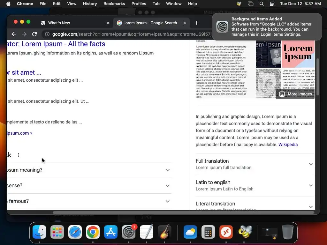
Task: Open the bee app in the Dock
Action: [245, 231]
